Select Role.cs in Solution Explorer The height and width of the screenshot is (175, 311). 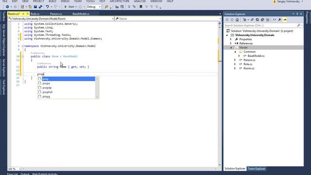click(x=248, y=64)
